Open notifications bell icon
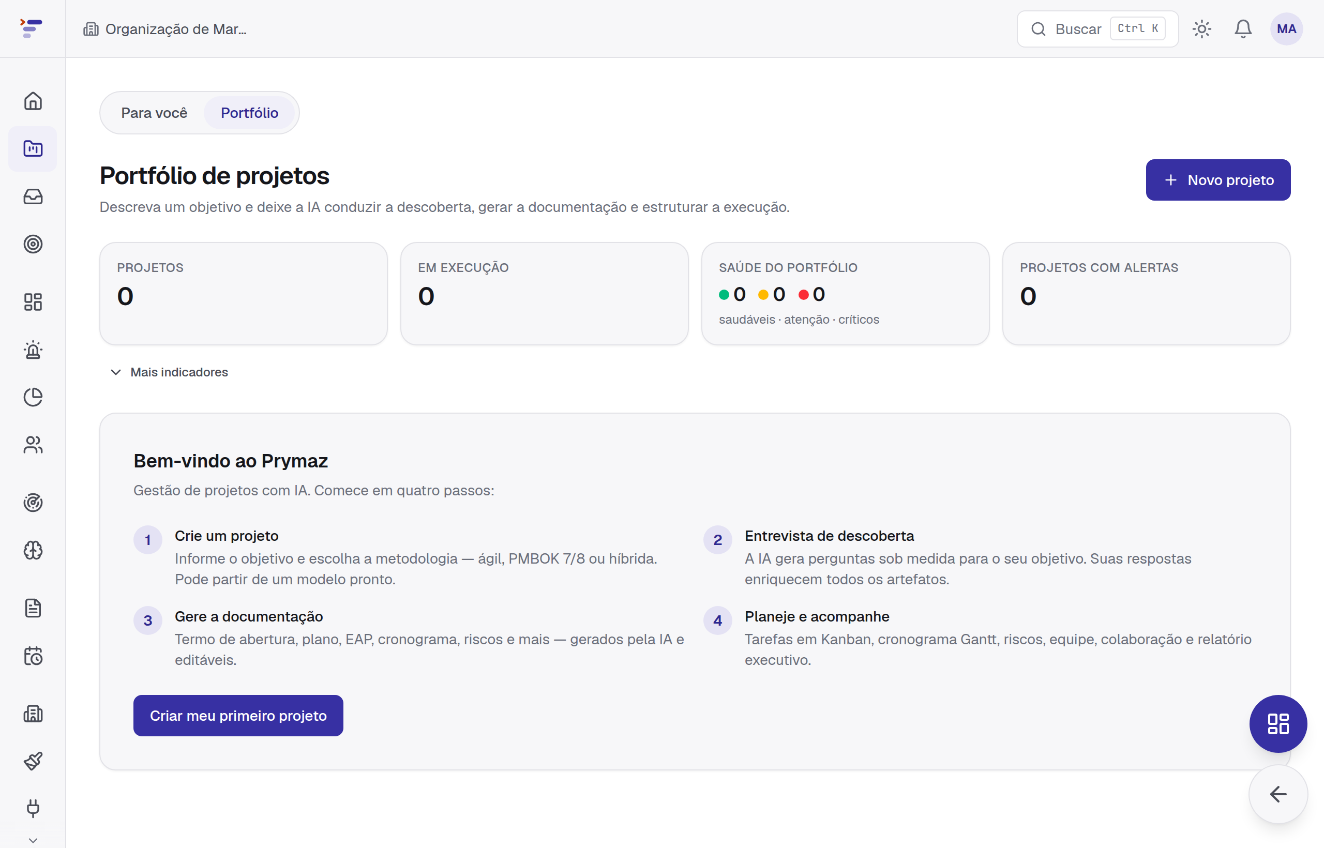Image resolution: width=1324 pixels, height=848 pixels. click(x=1243, y=28)
